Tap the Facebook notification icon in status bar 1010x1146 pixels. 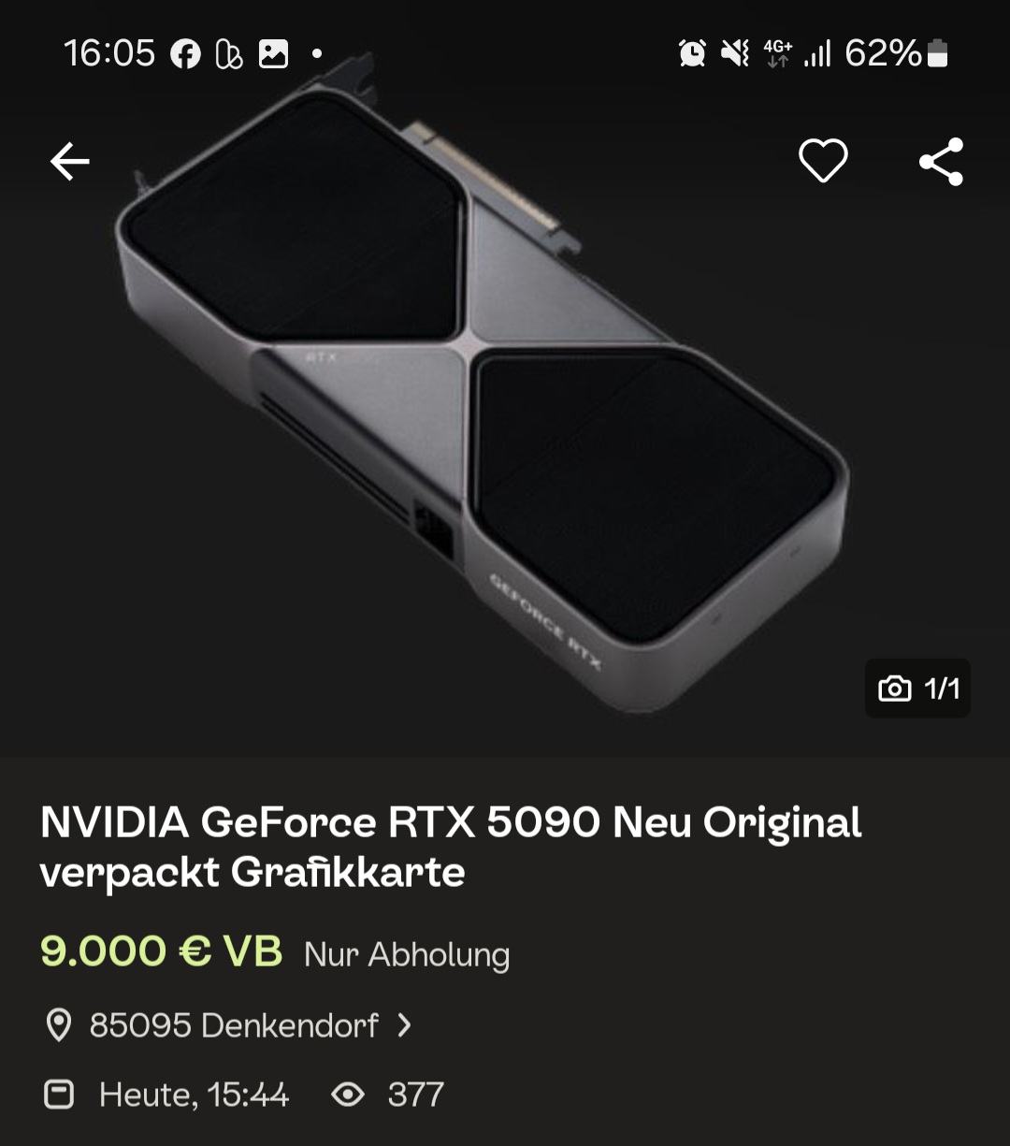(185, 54)
